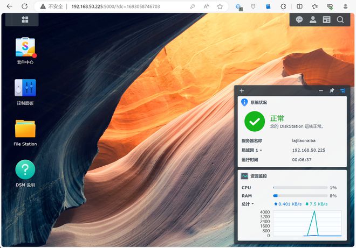Toggle widget panel dock layout icon
This screenshot has width=356, height=248.
(343, 91)
